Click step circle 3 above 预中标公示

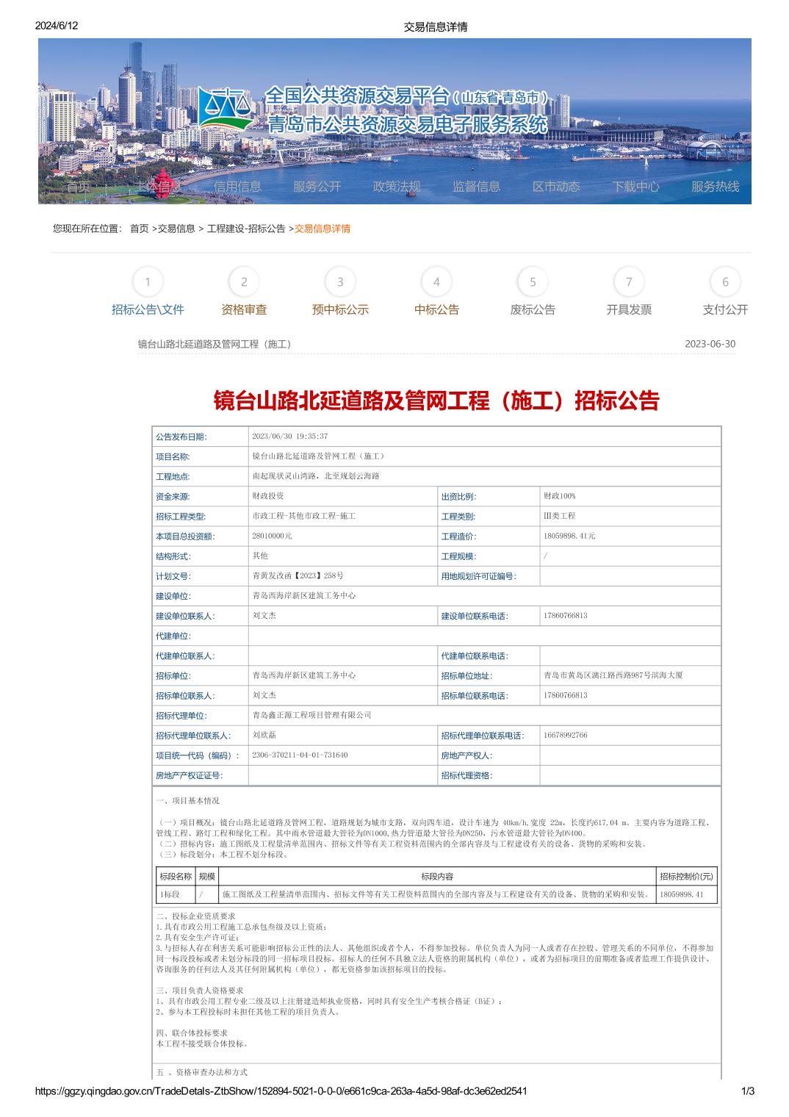click(340, 282)
